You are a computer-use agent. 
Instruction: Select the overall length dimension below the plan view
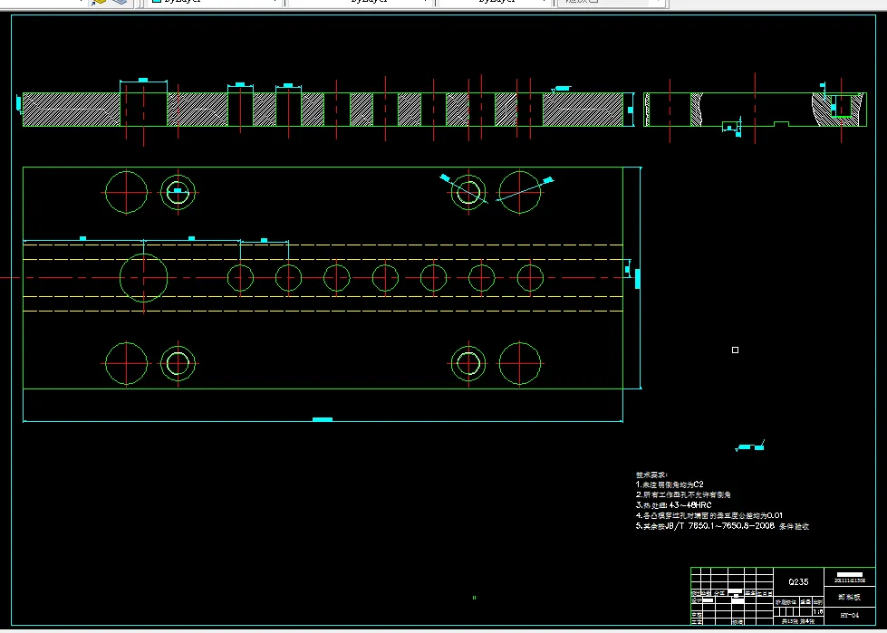click(323, 420)
